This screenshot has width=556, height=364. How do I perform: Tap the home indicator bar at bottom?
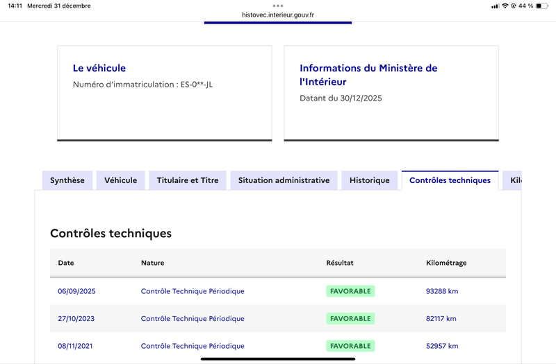point(278,358)
